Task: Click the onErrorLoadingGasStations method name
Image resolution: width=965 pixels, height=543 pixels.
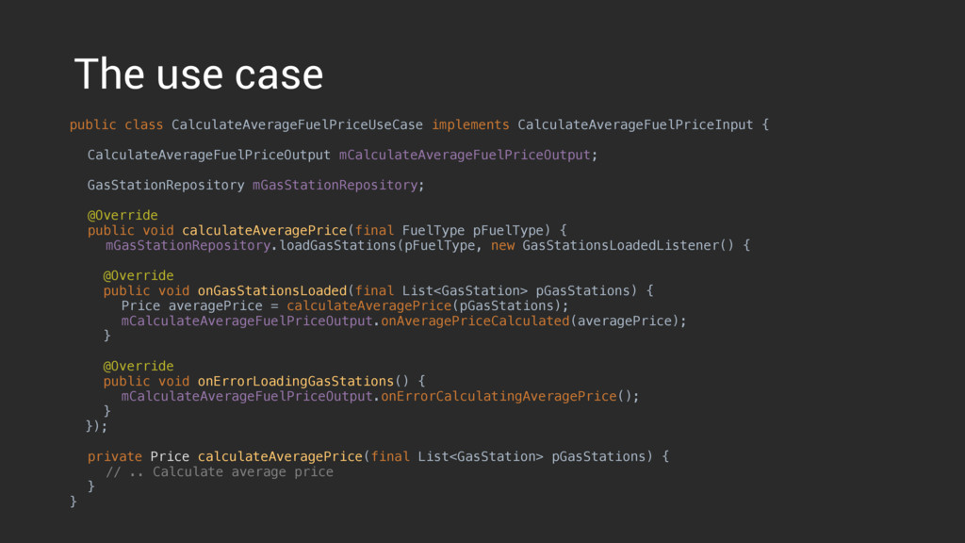Action: (295, 381)
